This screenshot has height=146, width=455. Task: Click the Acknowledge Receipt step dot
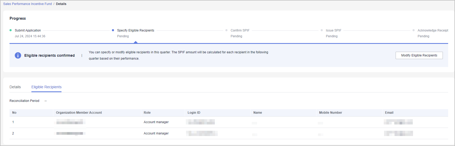click(x=414, y=30)
